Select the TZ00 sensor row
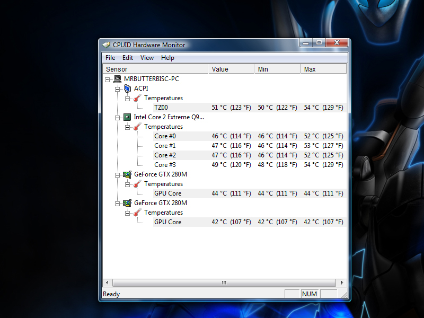Image resolution: width=424 pixels, height=318 pixels. tap(250, 108)
